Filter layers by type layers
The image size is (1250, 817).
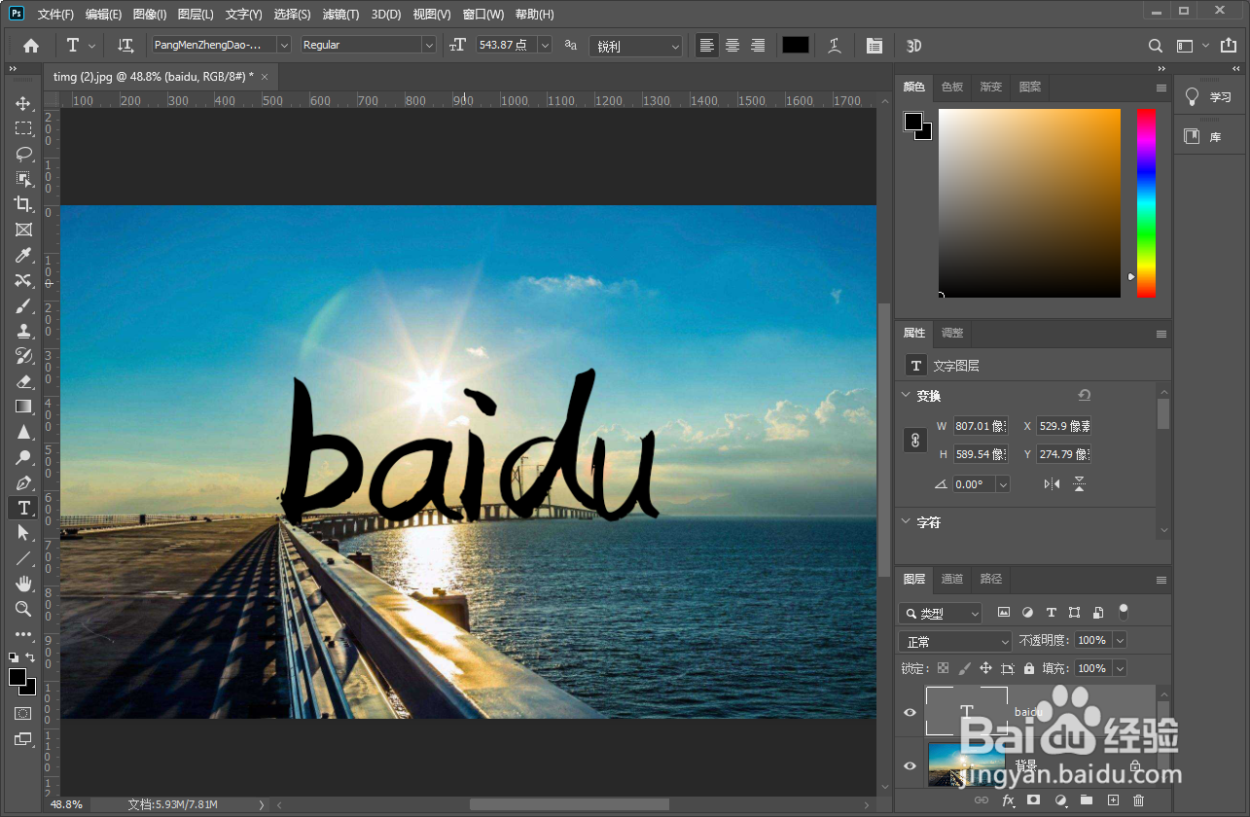[1051, 613]
